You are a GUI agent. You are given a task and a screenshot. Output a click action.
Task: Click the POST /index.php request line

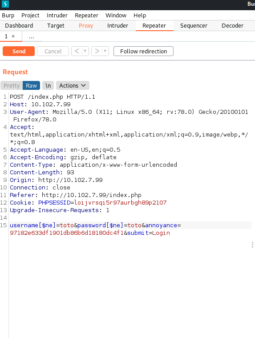pyautogui.click(x=53, y=97)
